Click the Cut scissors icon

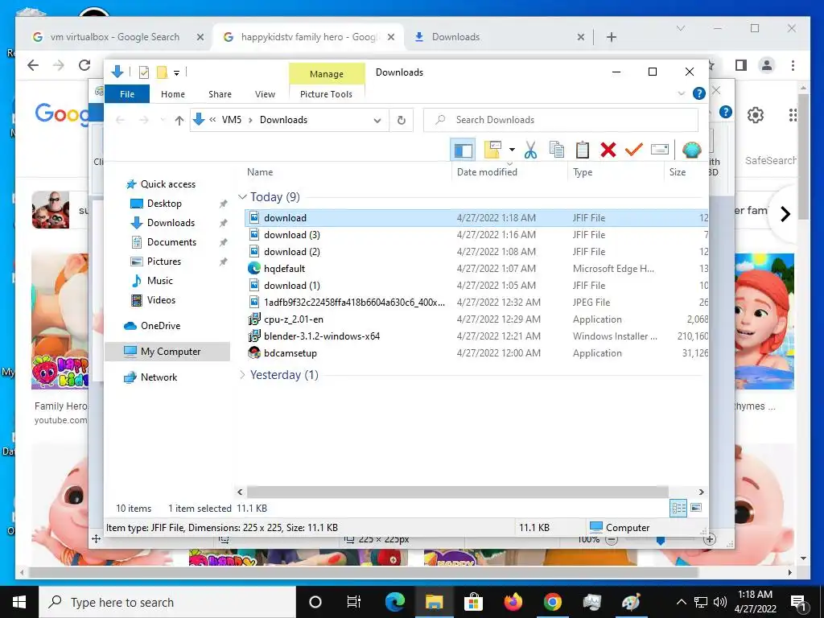(x=531, y=150)
